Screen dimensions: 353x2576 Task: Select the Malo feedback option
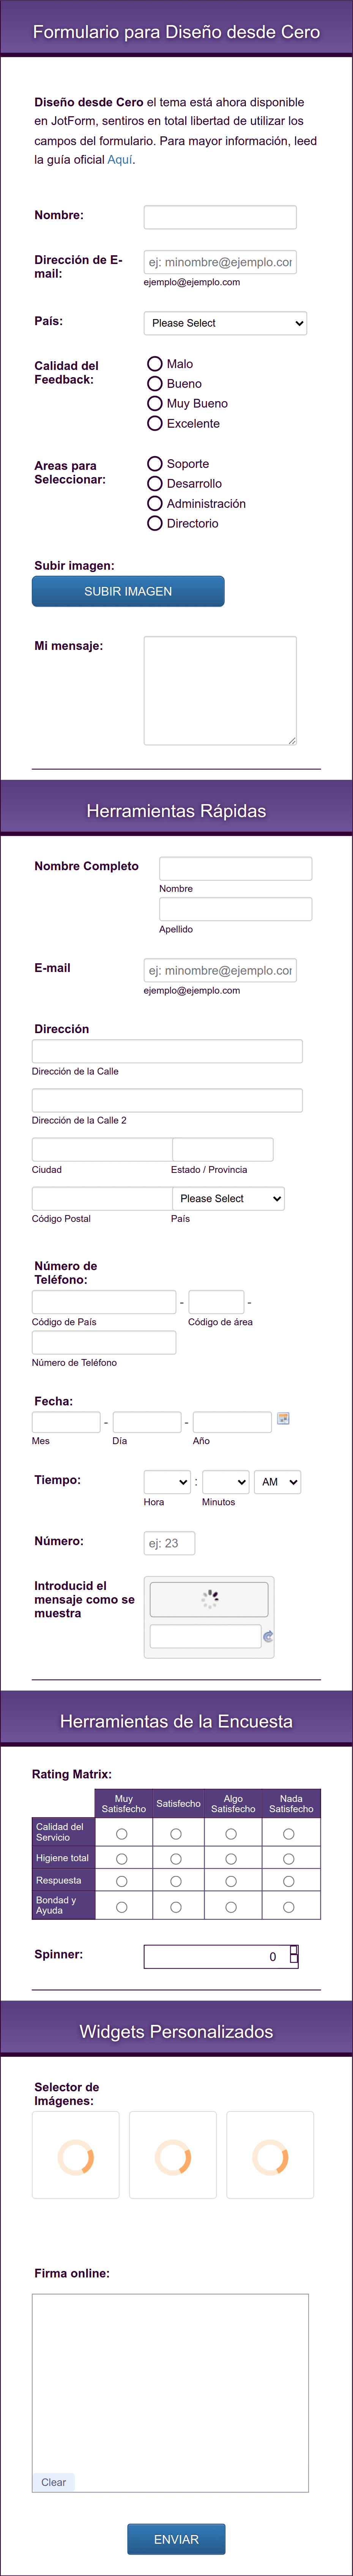click(x=155, y=364)
